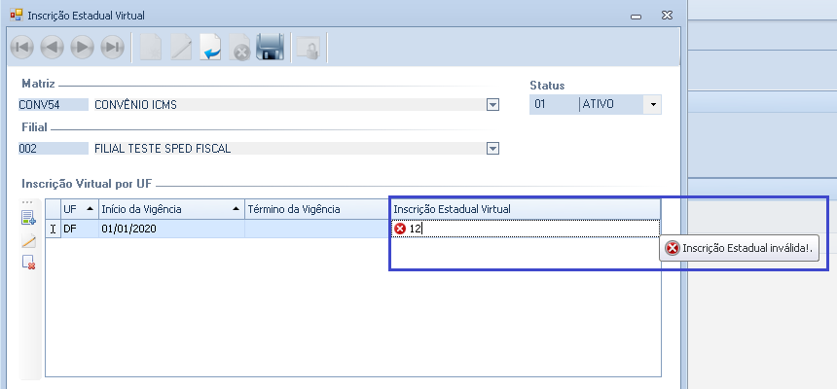Click the Matriz code field CONV54
Image resolution: width=837 pixels, height=389 pixels.
coord(53,105)
